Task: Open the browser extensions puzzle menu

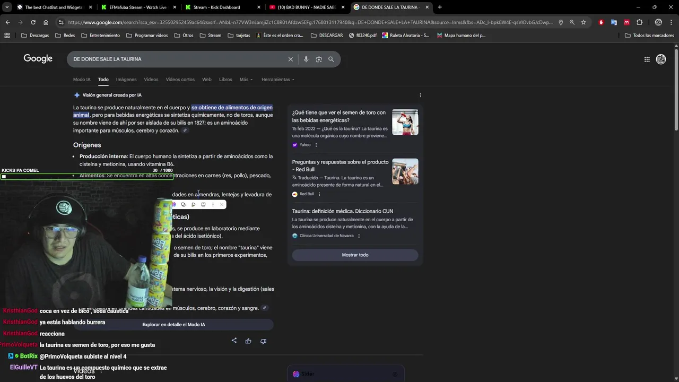Action: click(639, 22)
